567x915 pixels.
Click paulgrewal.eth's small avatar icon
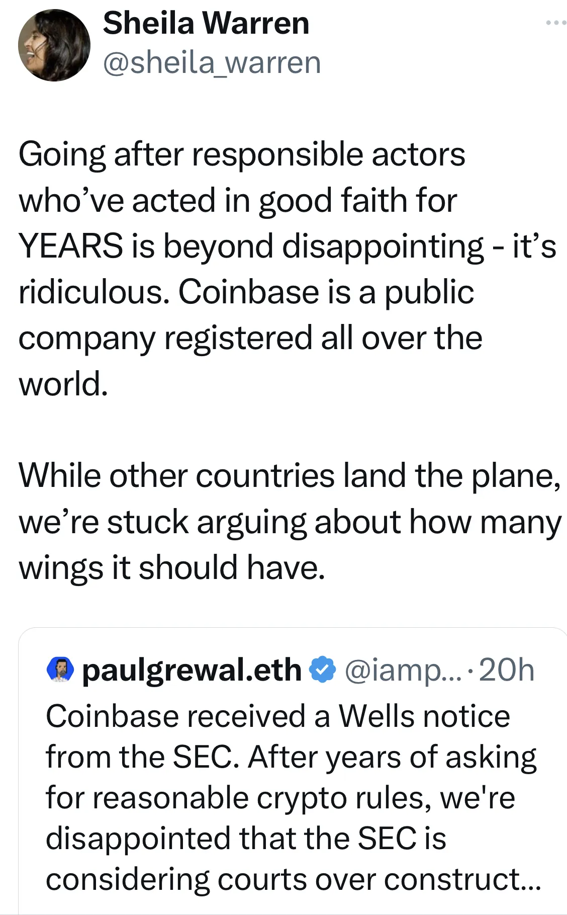[x=60, y=670]
